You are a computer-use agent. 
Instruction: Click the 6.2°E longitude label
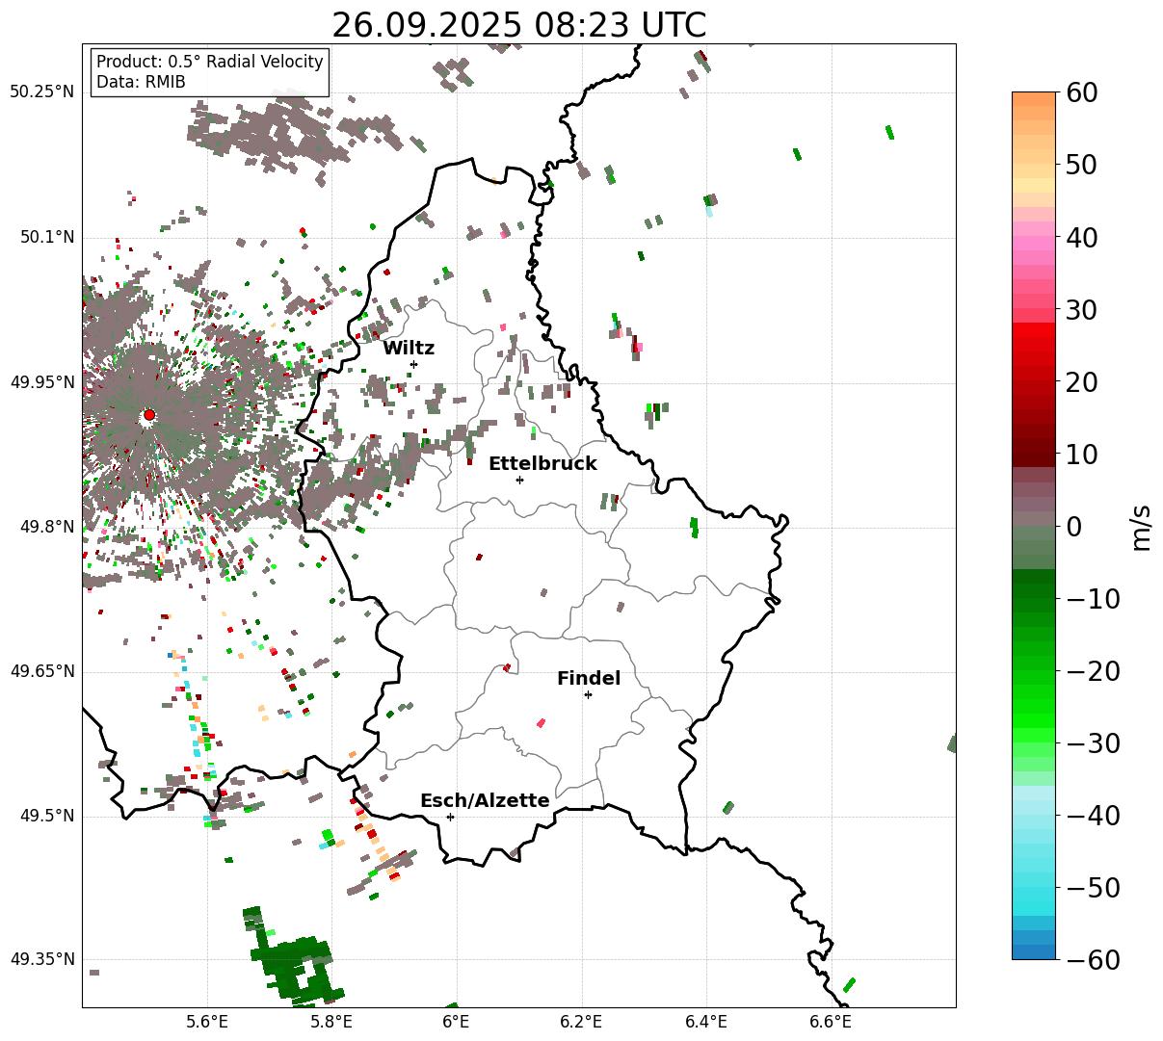(x=581, y=1022)
